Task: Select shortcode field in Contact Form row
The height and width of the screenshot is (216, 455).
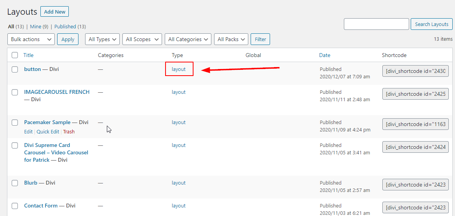Action: pyautogui.click(x=415, y=207)
